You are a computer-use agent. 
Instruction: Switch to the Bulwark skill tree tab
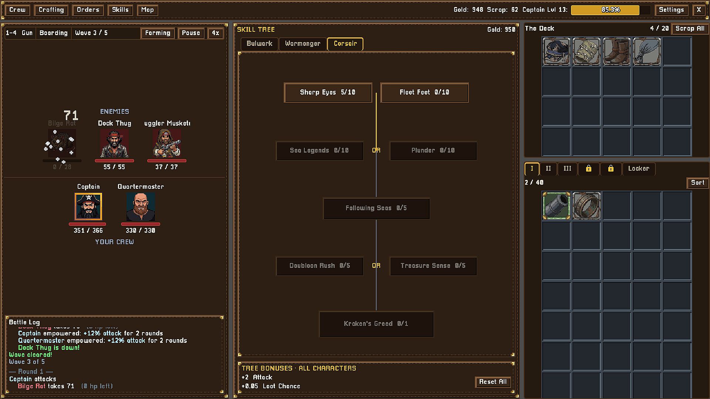click(x=259, y=44)
